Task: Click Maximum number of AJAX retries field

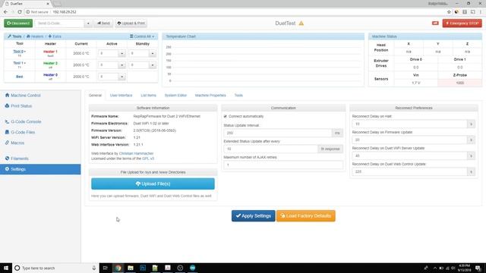Action: [x=283, y=165]
